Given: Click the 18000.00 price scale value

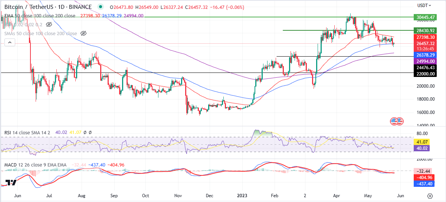Looking at the screenshot, I should point(426,99).
